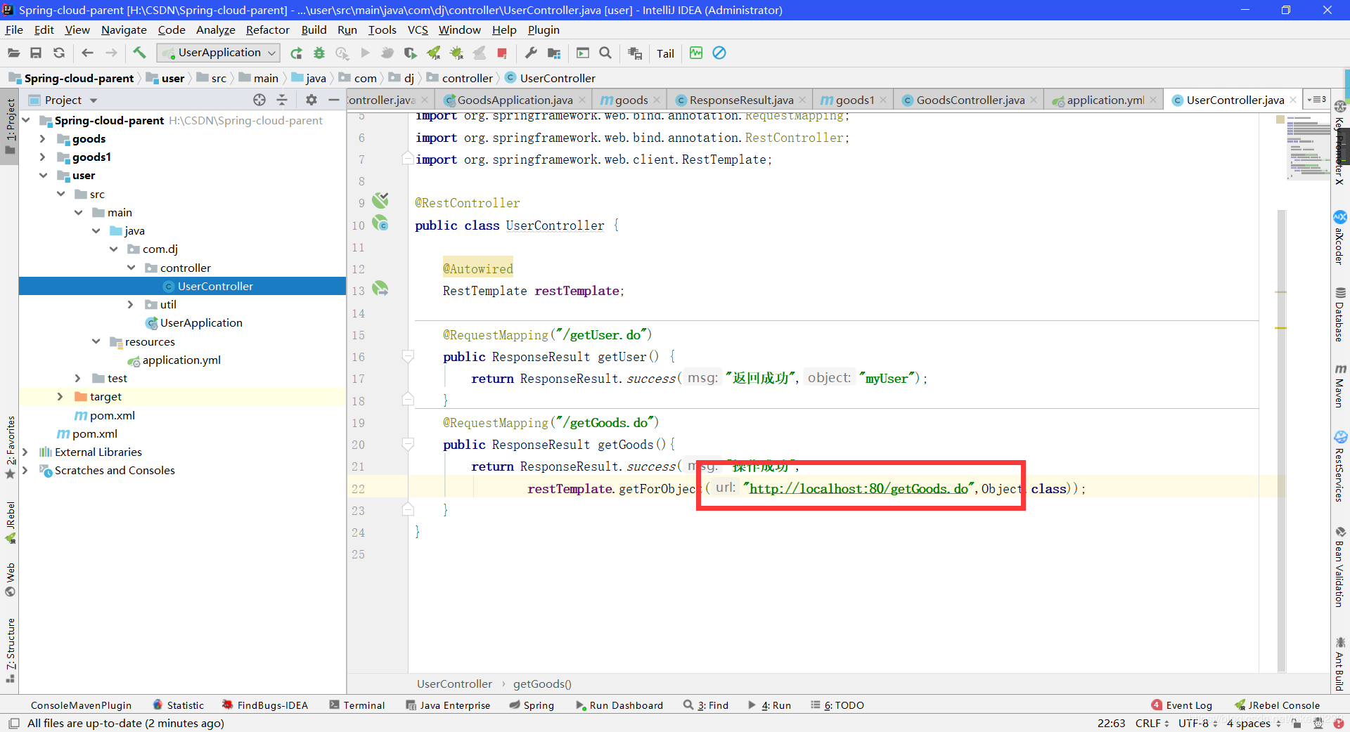Fold the getGoods method at line 20
Viewport: 1350px width, 732px height.
click(x=408, y=444)
